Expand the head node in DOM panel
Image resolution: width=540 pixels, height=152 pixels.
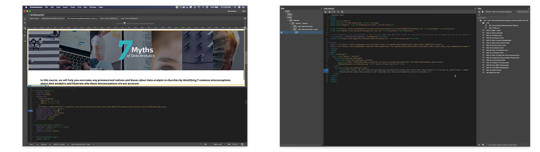(285, 14)
